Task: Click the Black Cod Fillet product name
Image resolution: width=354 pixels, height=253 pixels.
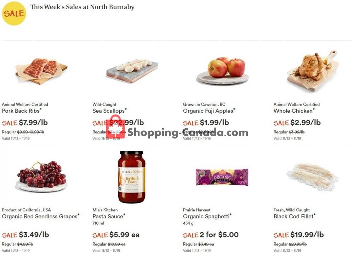Action: pos(294,217)
